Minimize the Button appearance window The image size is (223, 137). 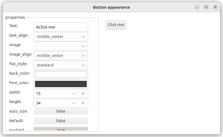pos(197,7)
